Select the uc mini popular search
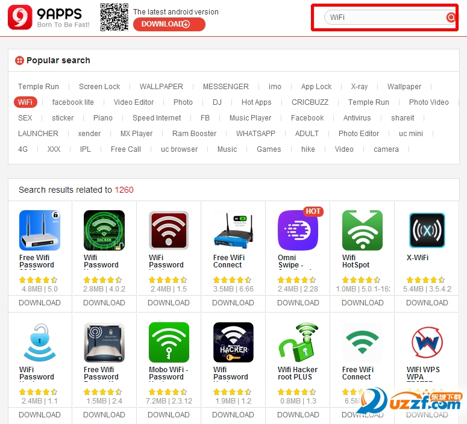The width and height of the screenshot is (467, 424). pyautogui.click(x=411, y=133)
